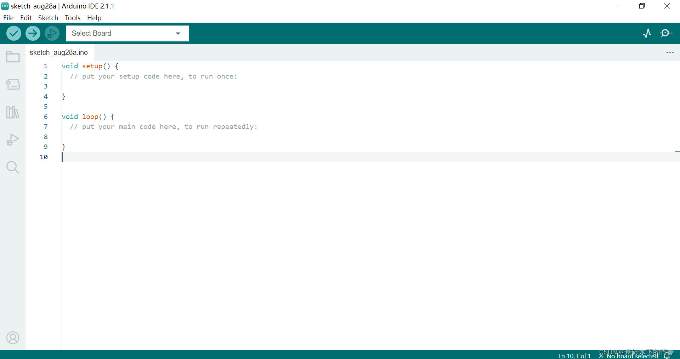Click the word loop on line 6
680x359 pixels.
pyautogui.click(x=90, y=116)
